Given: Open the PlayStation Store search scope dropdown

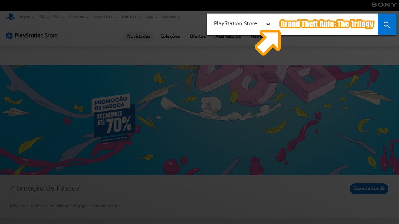Looking at the screenshot, I should tap(242, 24).
